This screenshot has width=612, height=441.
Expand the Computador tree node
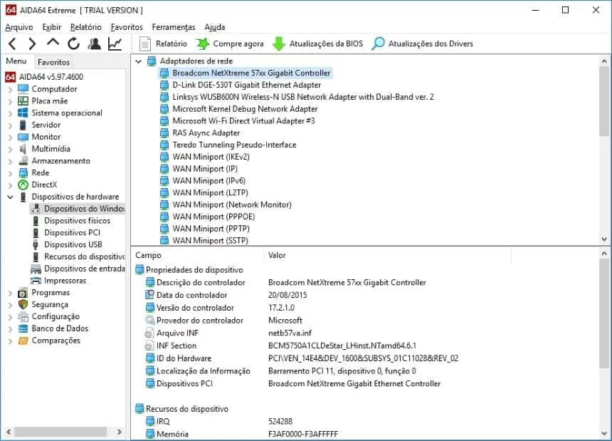coord(10,90)
